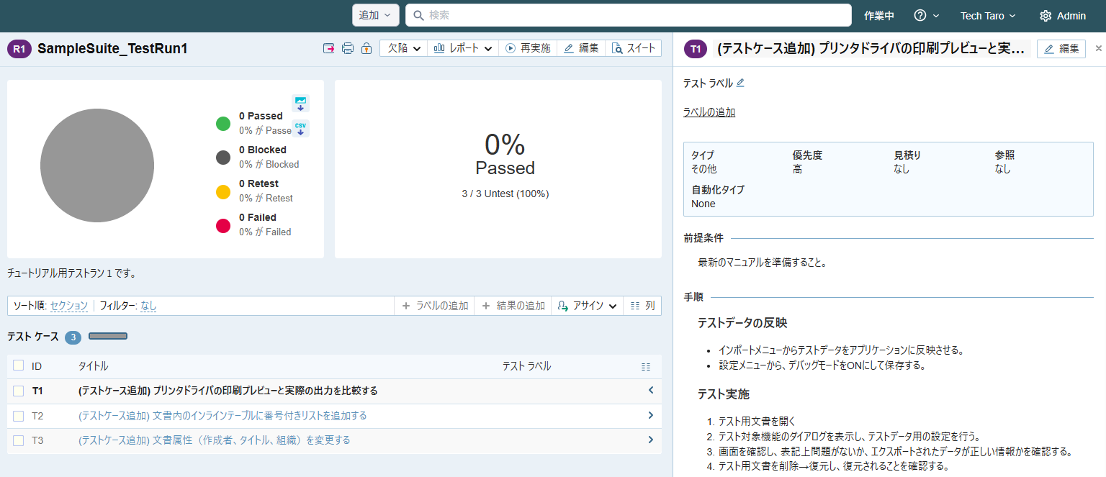Screen dimensions: 1106x477
Task: Open the Tech Taro user menu
Action: click(987, 16)
